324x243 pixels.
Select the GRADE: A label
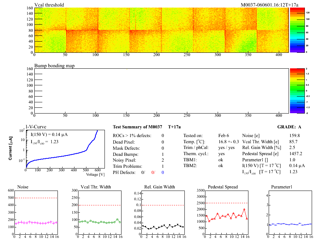click(290, 127)
